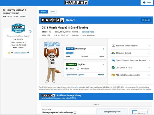Click the car Types of Owners icon
The image size is (154, 115).
coord(113,60)
